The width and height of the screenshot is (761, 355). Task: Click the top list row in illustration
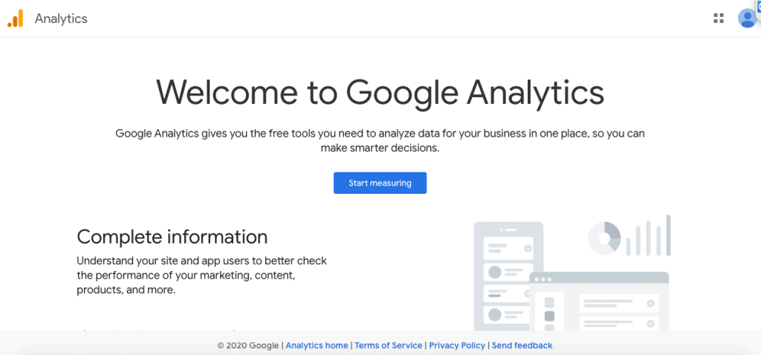pyautogui.click(x=508, y=247)
